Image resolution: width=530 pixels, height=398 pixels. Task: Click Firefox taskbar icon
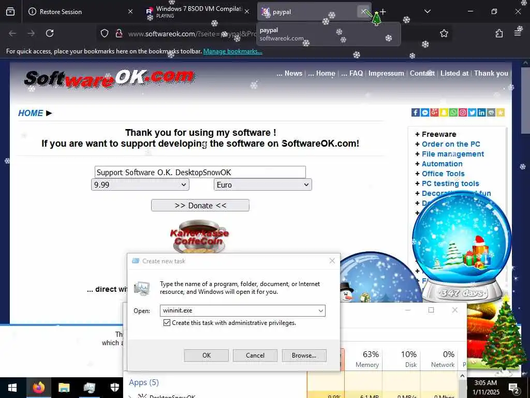click(38, 388)
